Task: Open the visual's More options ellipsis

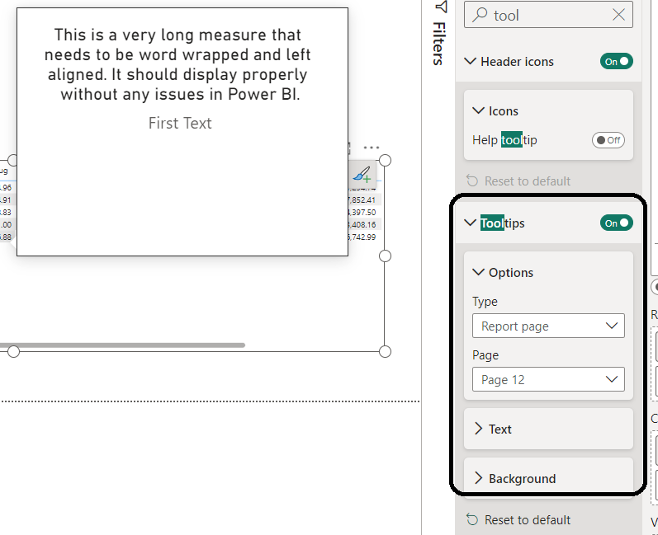Action: [372, 148]
